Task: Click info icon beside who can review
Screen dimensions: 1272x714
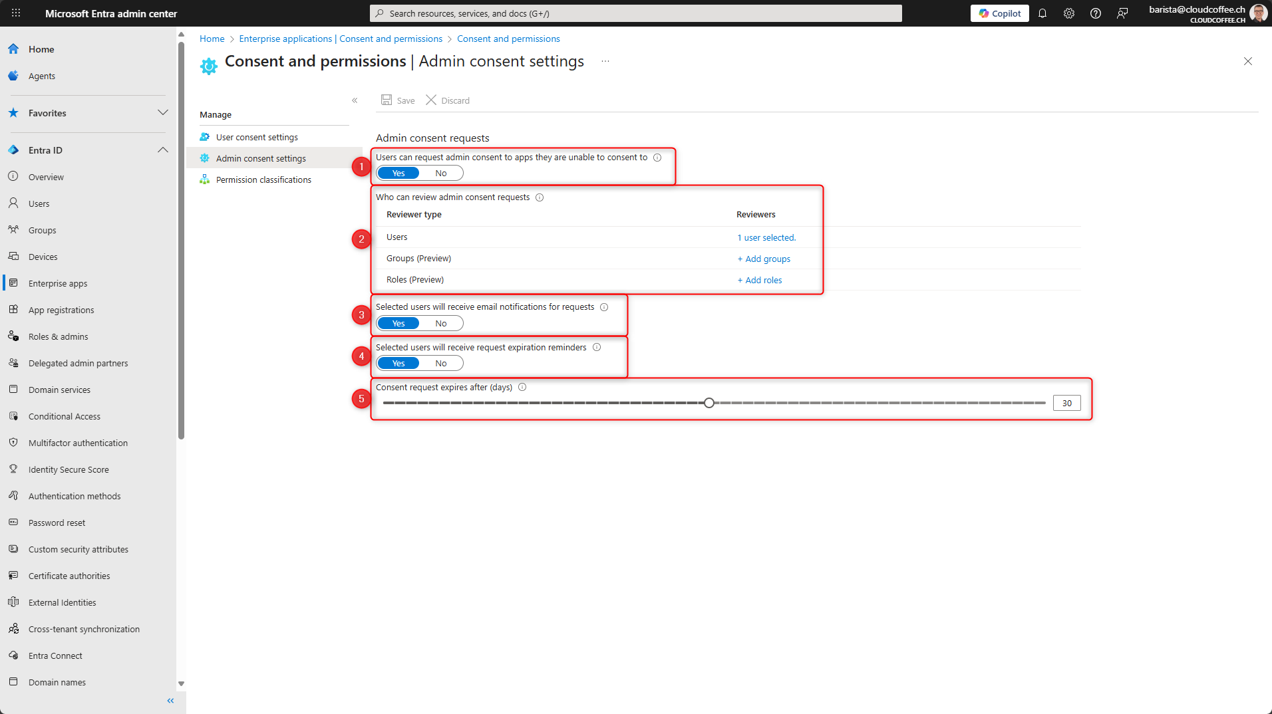Action: pos(540,197)
